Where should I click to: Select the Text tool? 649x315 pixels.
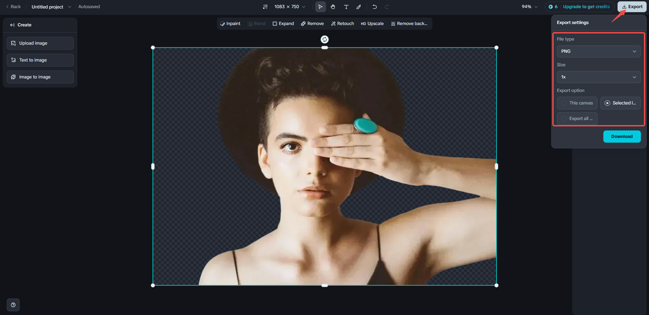point(346,7)
